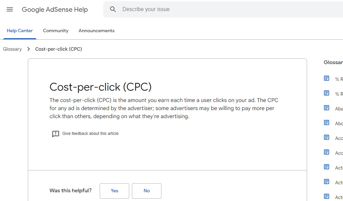Click the breadcrumb chevron after Glossary

click(29, 49)
